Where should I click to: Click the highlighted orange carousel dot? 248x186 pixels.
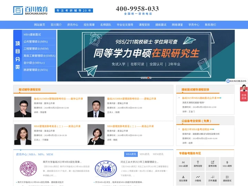point(148,77)
